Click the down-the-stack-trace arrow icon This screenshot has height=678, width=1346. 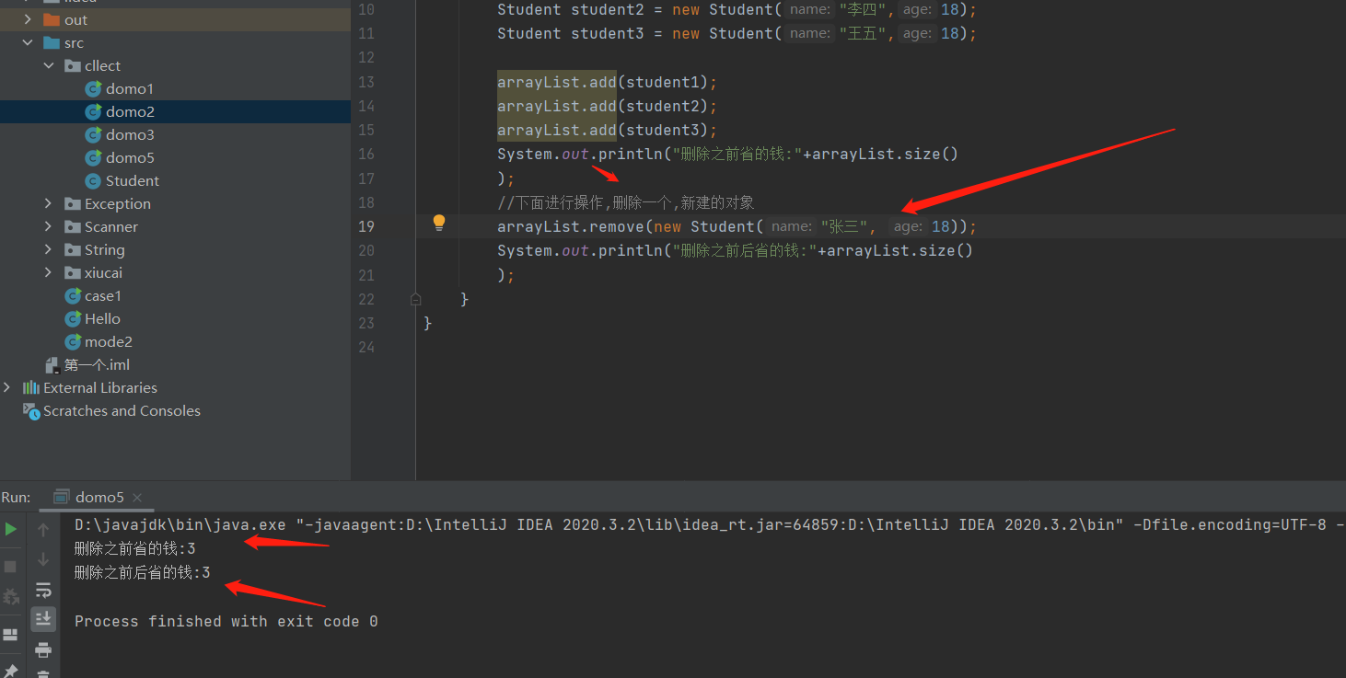[x=43, y=559]
